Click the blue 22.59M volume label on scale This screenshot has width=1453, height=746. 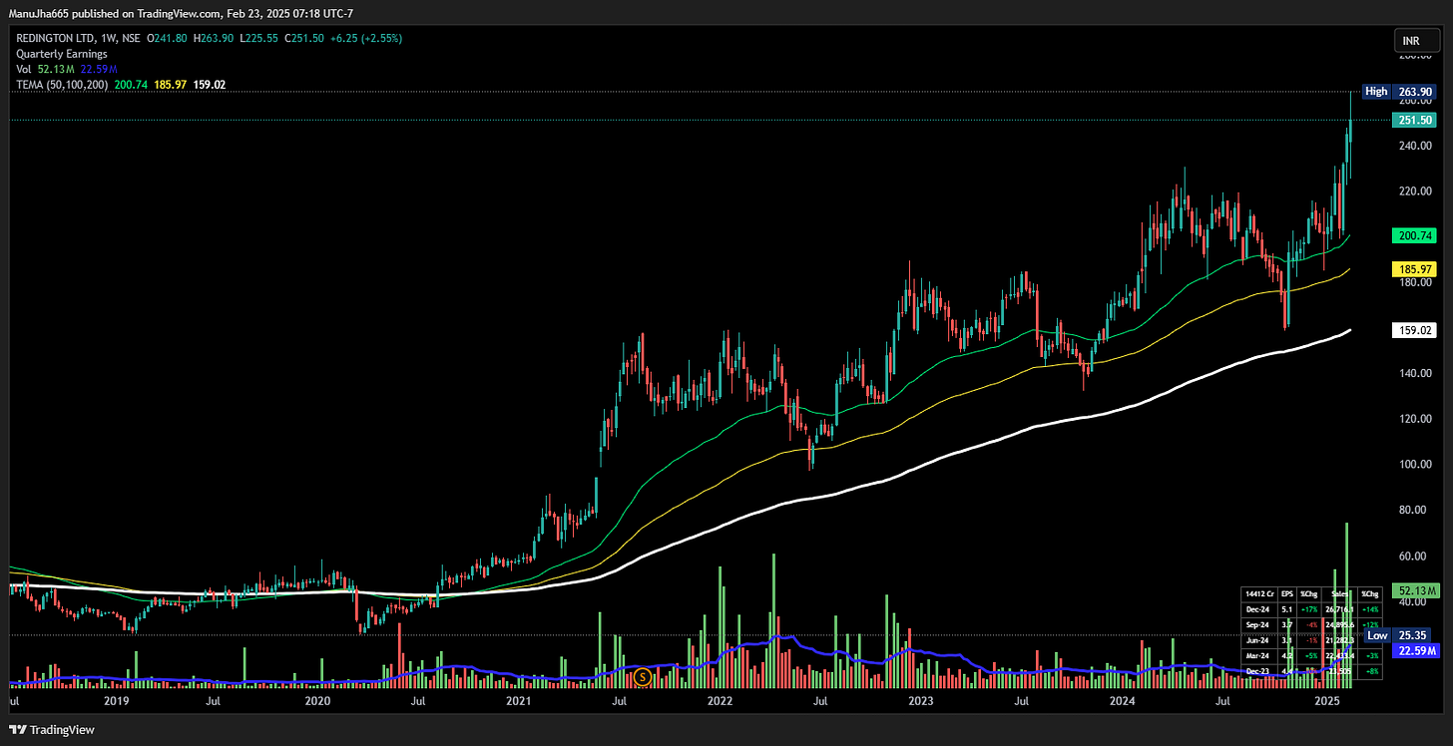click(1415, 651)
